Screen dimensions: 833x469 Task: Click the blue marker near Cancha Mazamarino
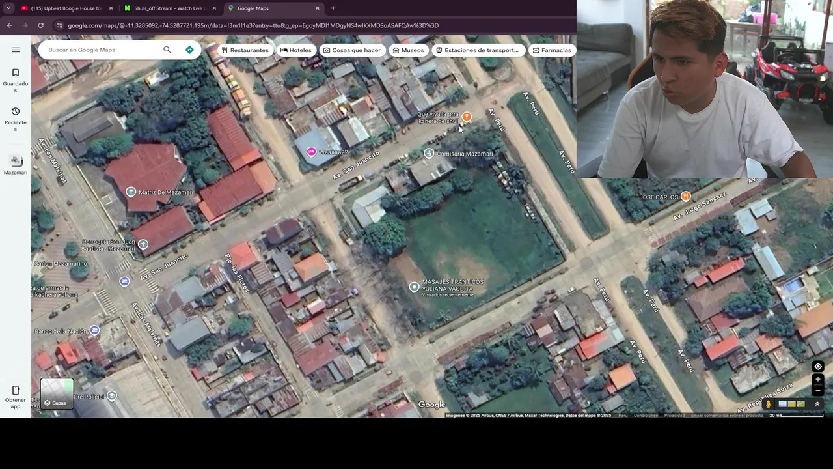(124, 281)
